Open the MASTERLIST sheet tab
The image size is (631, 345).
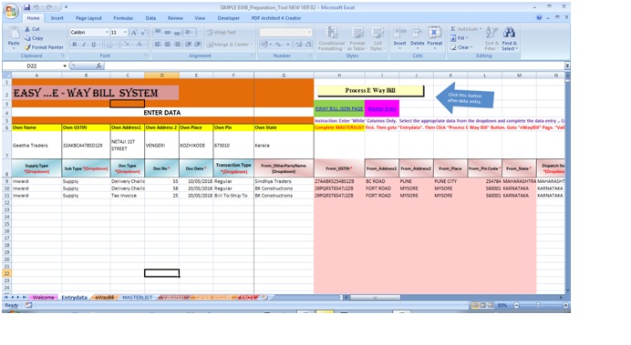click(x=137, y=298)
